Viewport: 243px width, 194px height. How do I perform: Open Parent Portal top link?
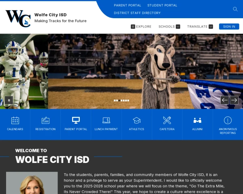pyautogui.click(x=128, y=5)
